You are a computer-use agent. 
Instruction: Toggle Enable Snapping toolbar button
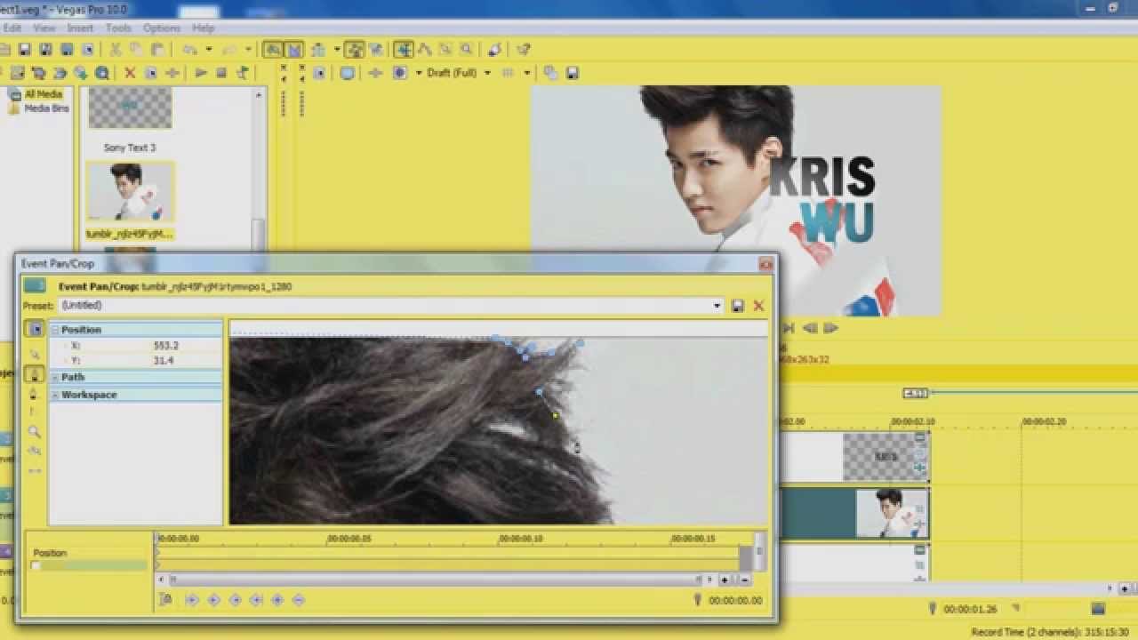tap(272, 50)
